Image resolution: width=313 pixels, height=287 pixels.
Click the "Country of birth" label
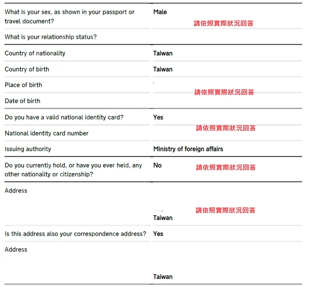click(27, 69)
